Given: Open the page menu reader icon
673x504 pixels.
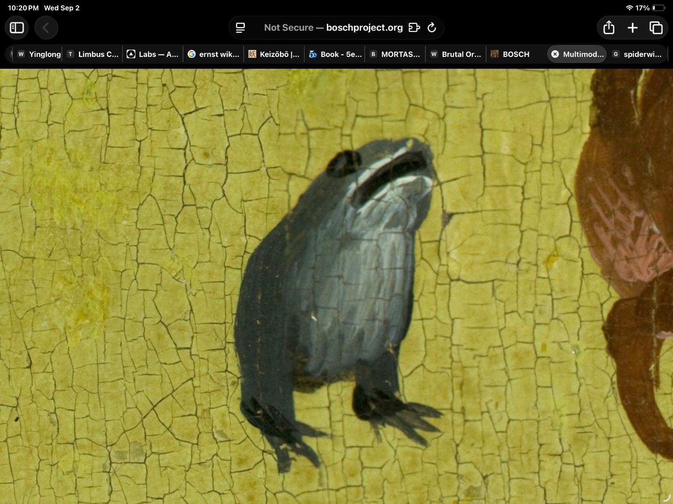Looking at the screenshot, I should tap(240, 28).
